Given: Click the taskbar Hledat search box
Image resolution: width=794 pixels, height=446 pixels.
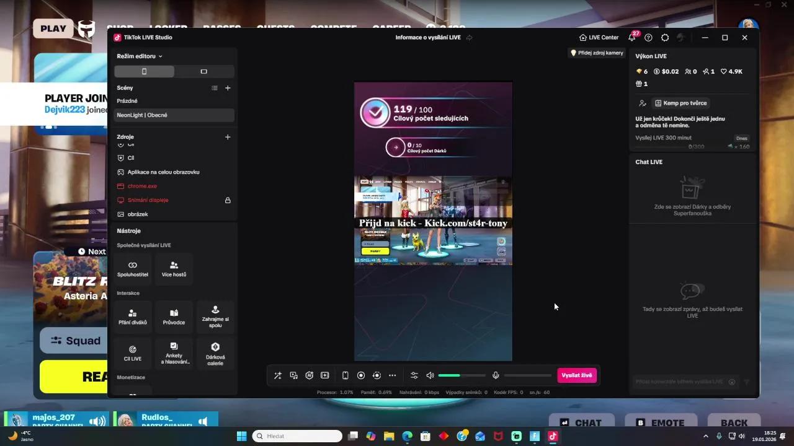Looking at the screenshot, I should [297, 436].
